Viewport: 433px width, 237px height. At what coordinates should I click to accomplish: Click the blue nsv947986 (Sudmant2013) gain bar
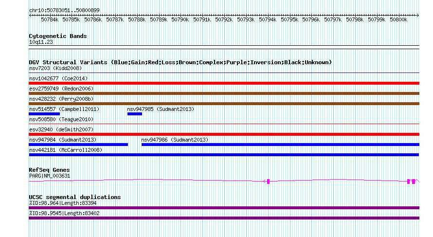point(280,145)
